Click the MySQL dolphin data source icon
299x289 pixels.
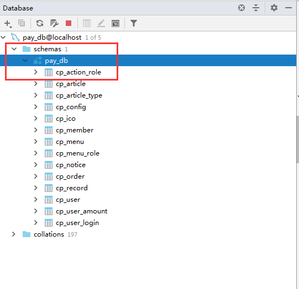(x=15, y=38)
